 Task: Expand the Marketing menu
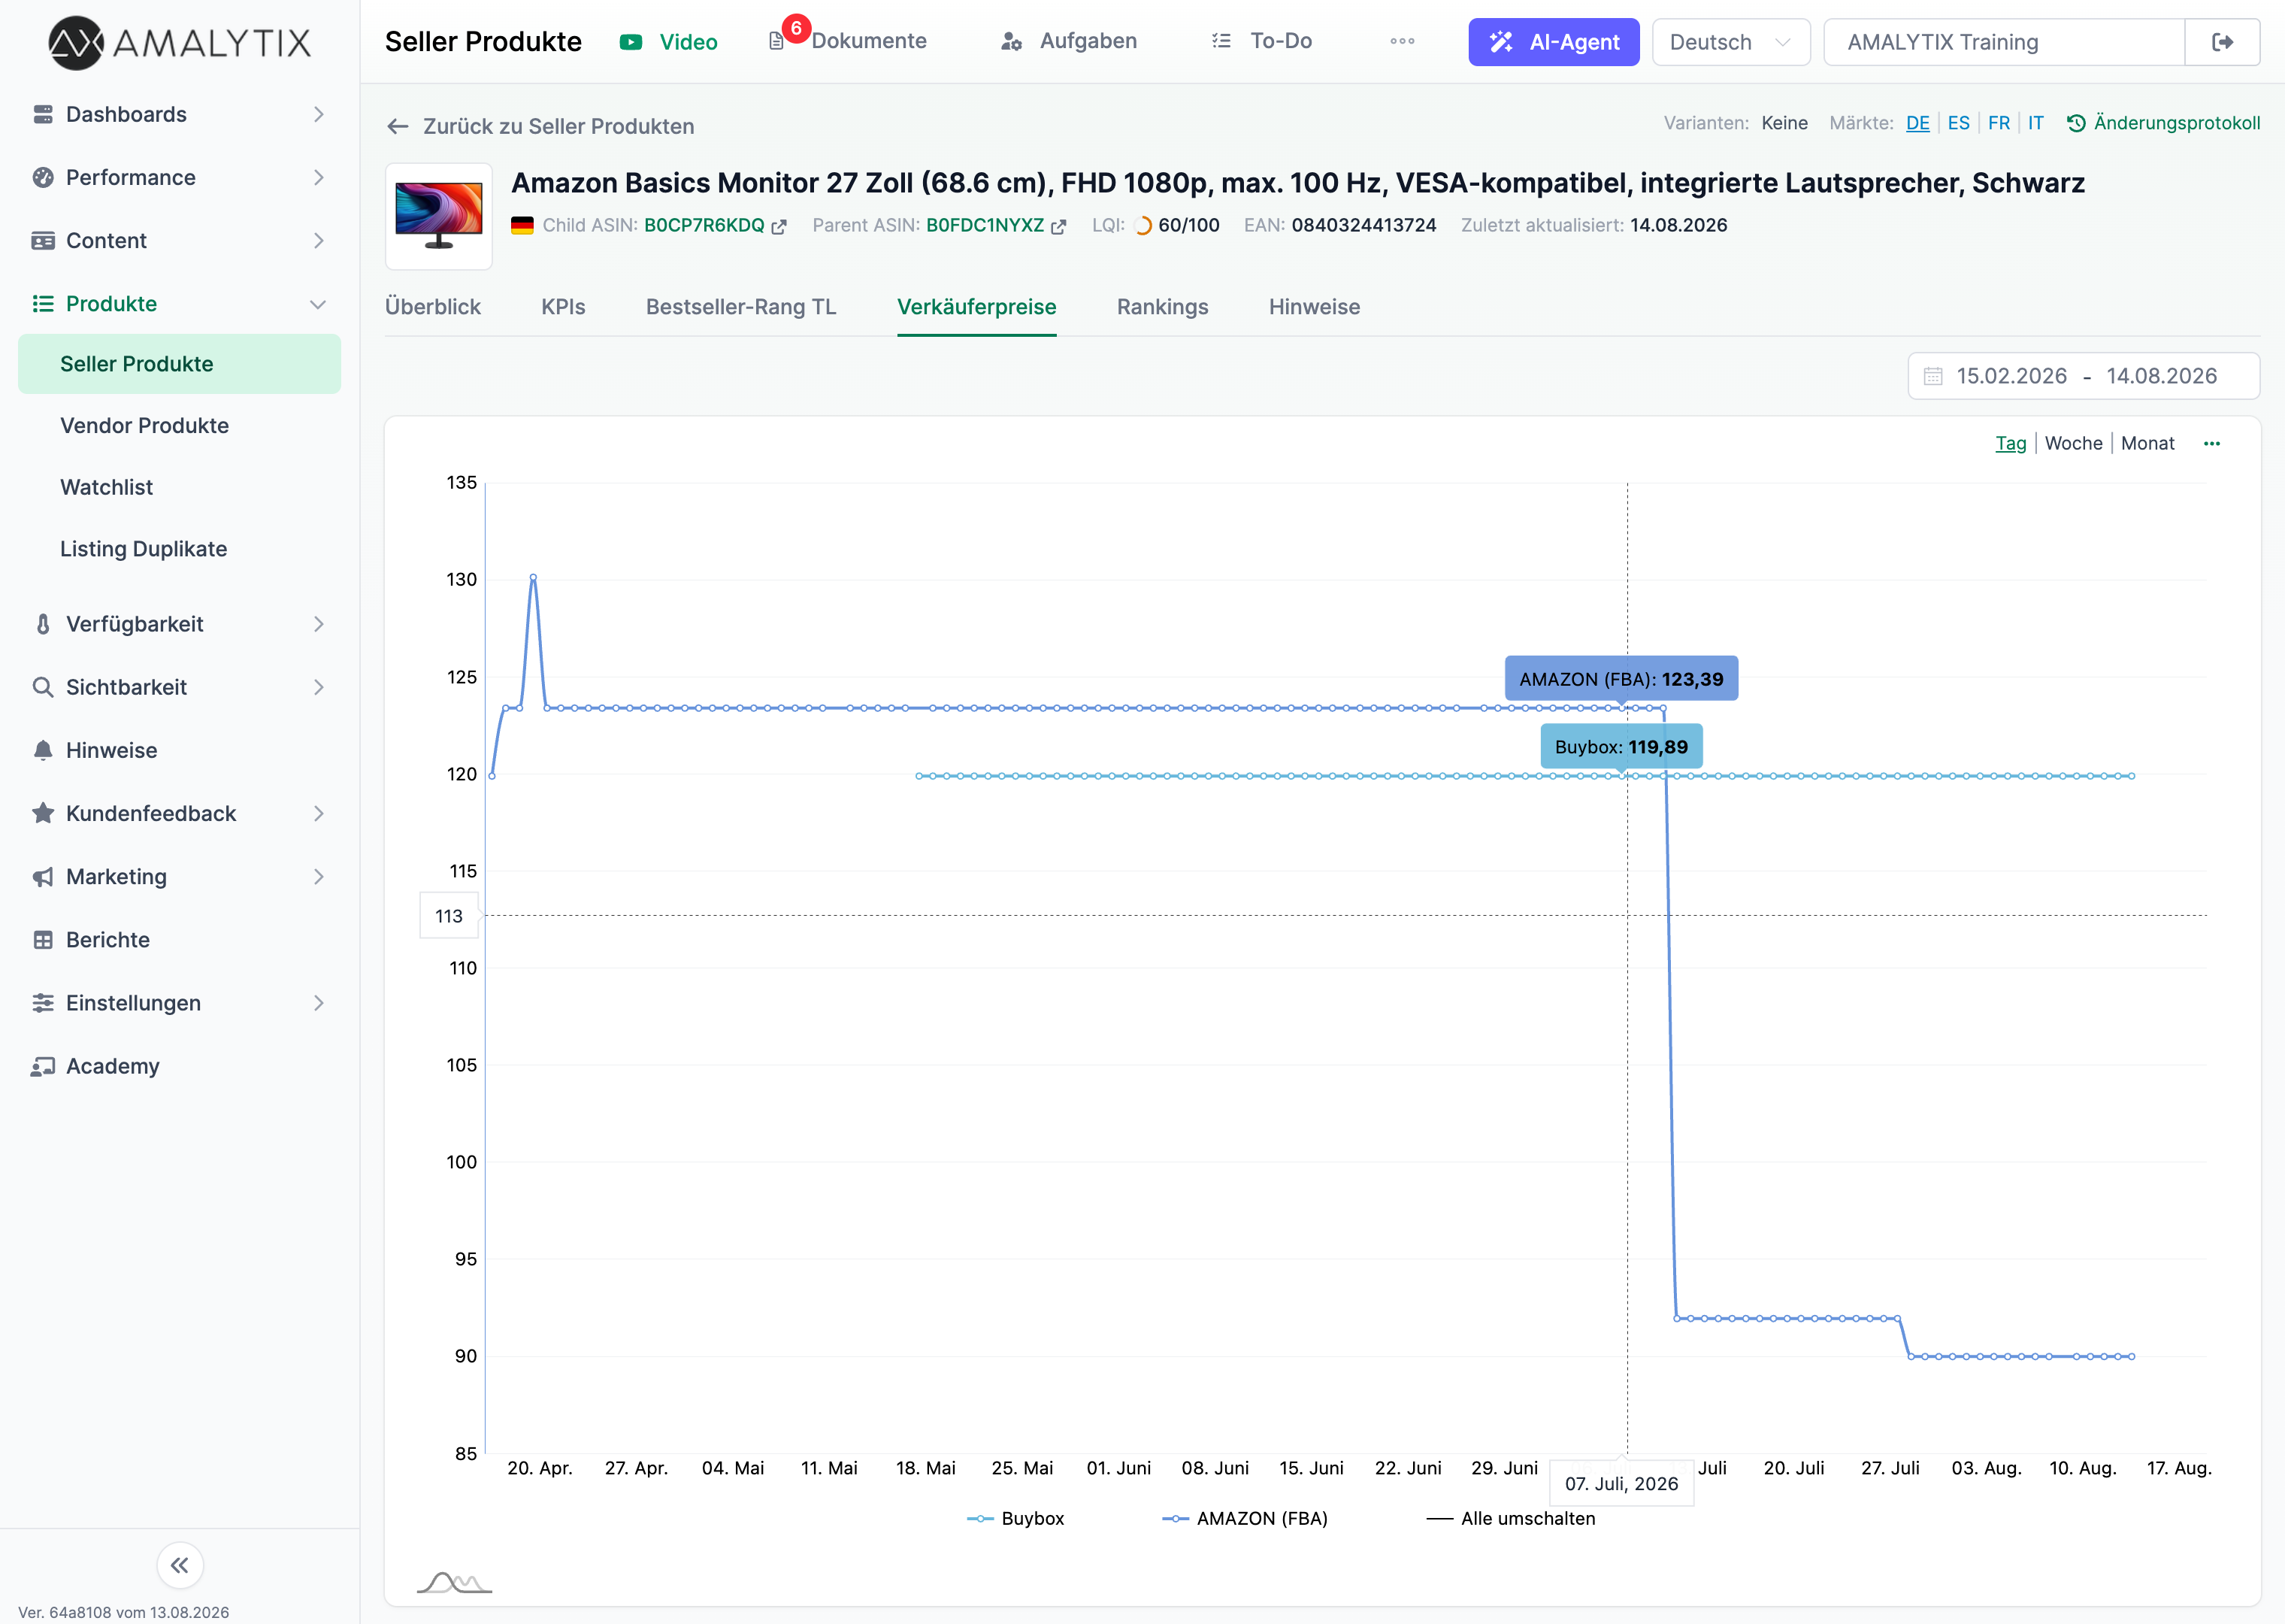(x=180, y=876)
